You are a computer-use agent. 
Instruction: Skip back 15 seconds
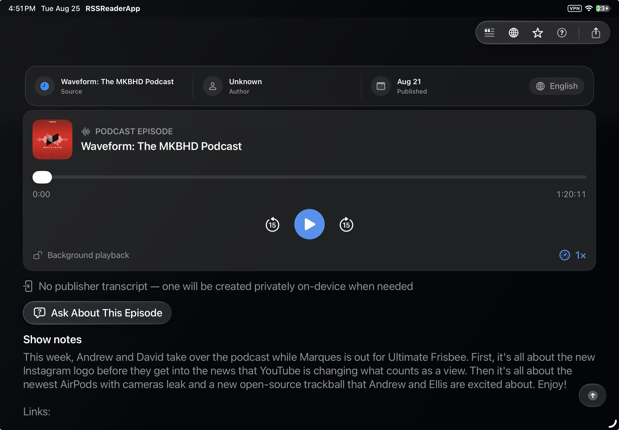[x=273, y=224]
